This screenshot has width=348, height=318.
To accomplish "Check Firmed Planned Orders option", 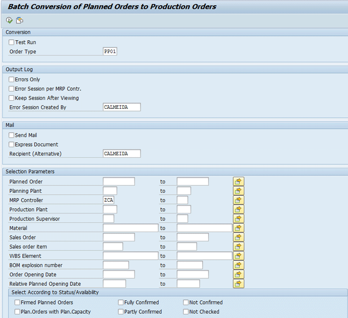I will (17, 303).
